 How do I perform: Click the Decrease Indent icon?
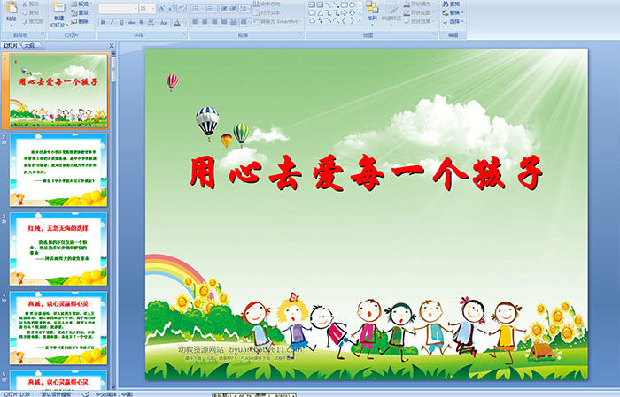pyautogui.click(x=224, y=8)
